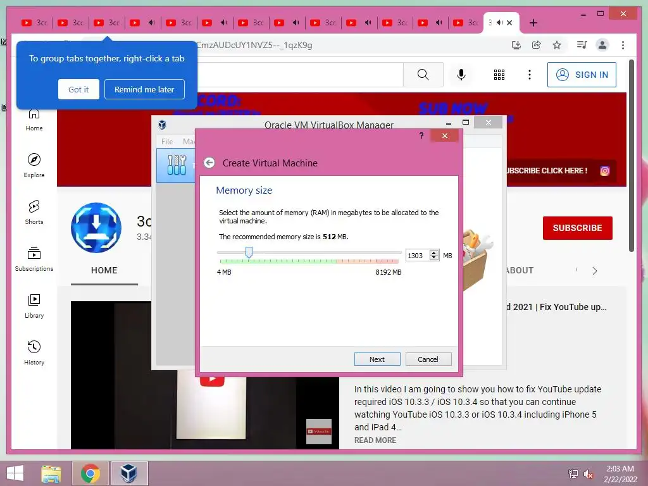
Task: Click the SIGN IN button
Action: [x=582, y=75]
